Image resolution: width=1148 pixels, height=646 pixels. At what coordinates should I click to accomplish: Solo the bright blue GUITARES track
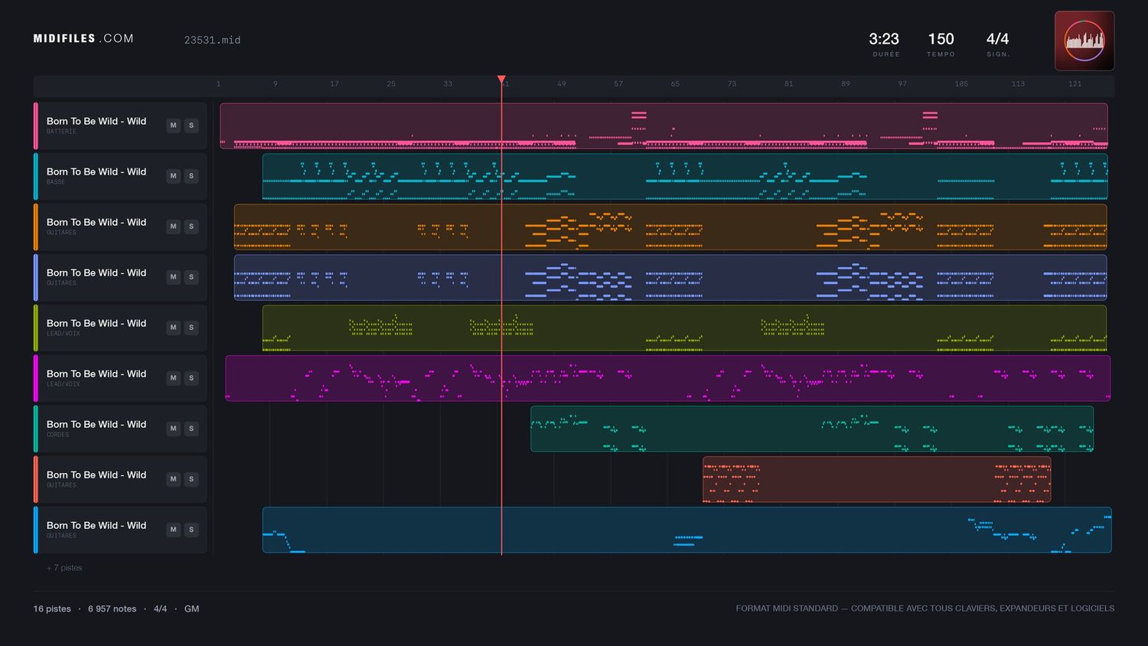[191, 530]
